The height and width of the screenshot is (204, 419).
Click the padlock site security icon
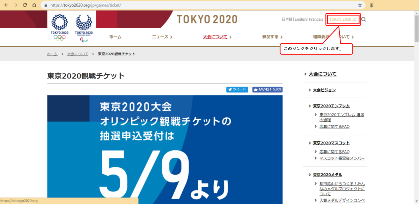(x=45, y=6)
